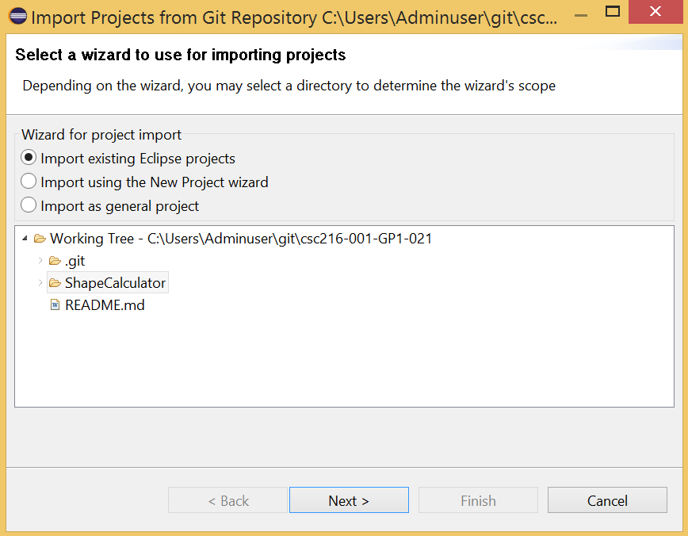Click the Finish button
688x536 pixels.
pyautogui.click(x=478, y=500)
